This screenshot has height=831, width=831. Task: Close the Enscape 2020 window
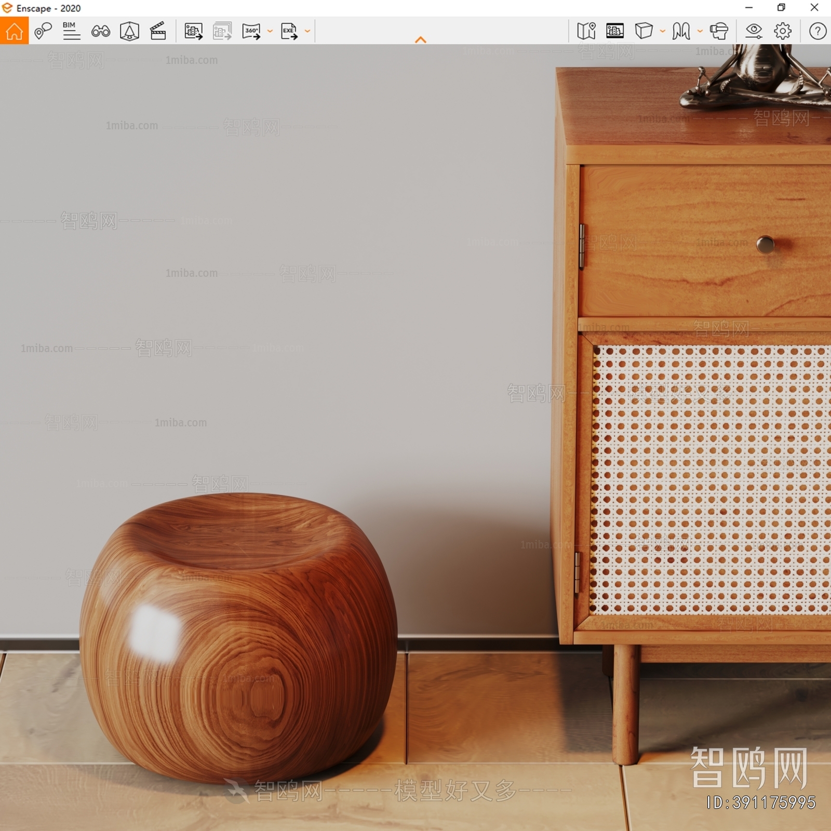(x=814, y=8)
